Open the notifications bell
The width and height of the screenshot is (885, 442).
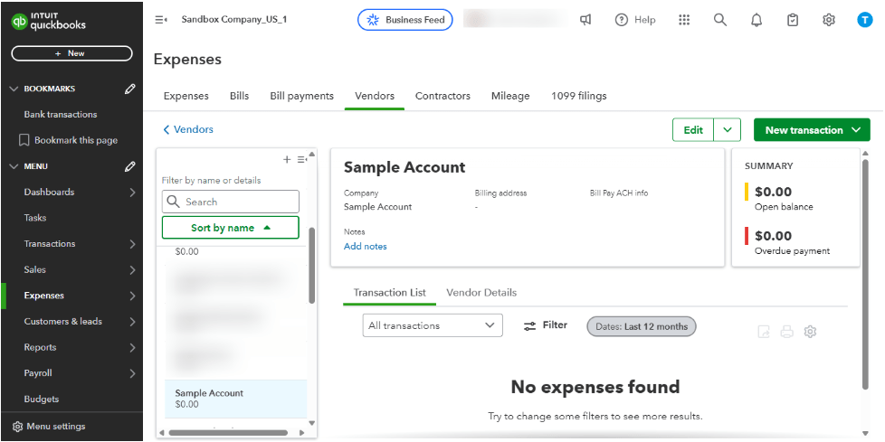pyautogui.click(x=757, y=20)
